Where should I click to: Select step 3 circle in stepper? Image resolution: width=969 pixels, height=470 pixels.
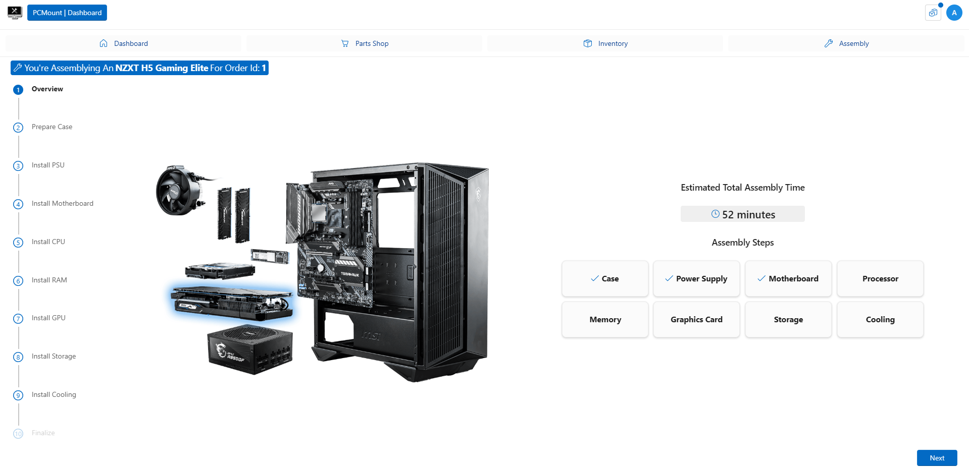pos(18,166)
